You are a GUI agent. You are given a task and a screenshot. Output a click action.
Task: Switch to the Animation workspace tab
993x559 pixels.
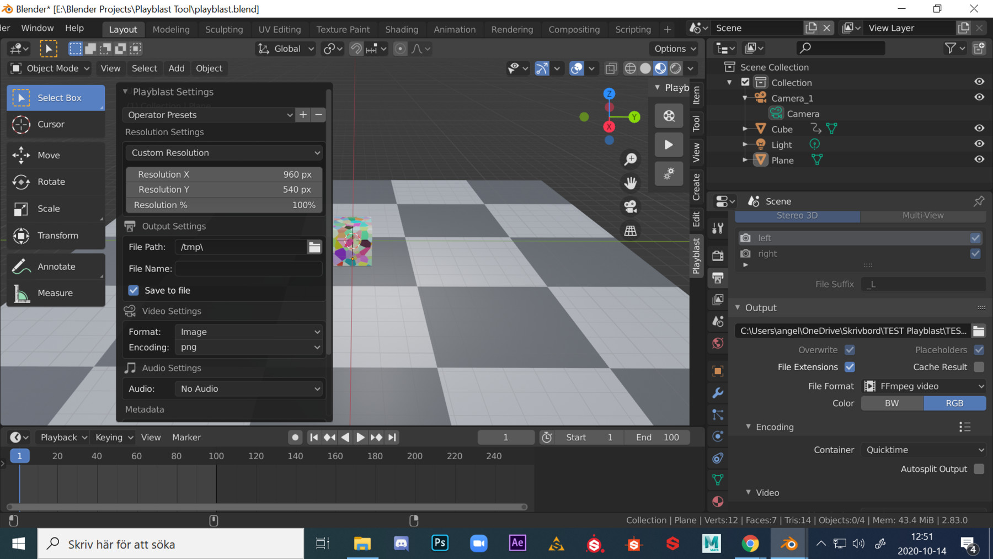tap(455, 29)
